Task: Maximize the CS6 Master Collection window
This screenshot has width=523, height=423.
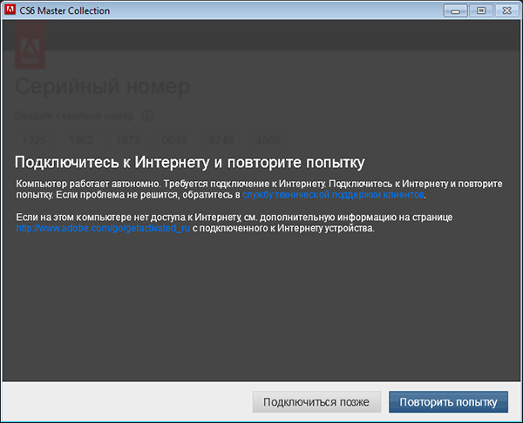Action: click(x=481, y=10)
